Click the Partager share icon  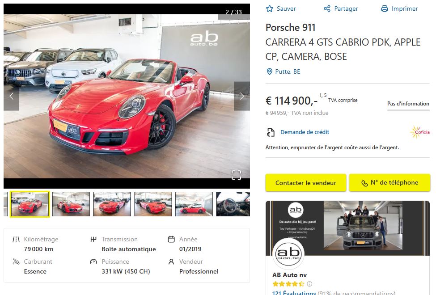point(327,8)
